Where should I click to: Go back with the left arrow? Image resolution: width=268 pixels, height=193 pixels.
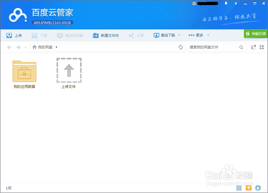[x=9, y=47]
